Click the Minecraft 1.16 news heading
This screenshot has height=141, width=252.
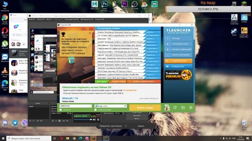[70, 98]
